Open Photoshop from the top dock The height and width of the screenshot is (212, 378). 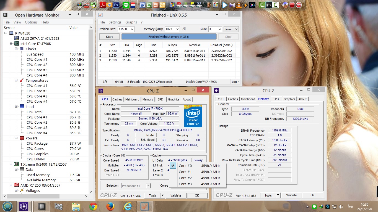[116, 5]
